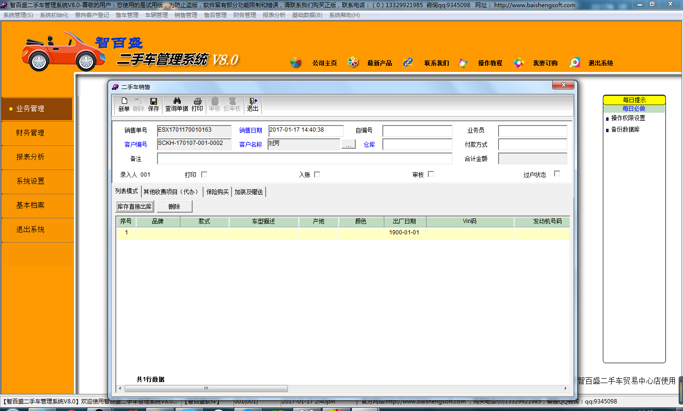Open the 系统初始化 menu
This screenshot has height=411, width=683.
click(54, 15)
